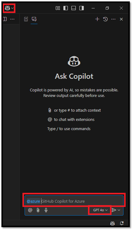The width and height of the screenshot is (133, 230).
Task: Send the chat message
Action: point(114,210)
